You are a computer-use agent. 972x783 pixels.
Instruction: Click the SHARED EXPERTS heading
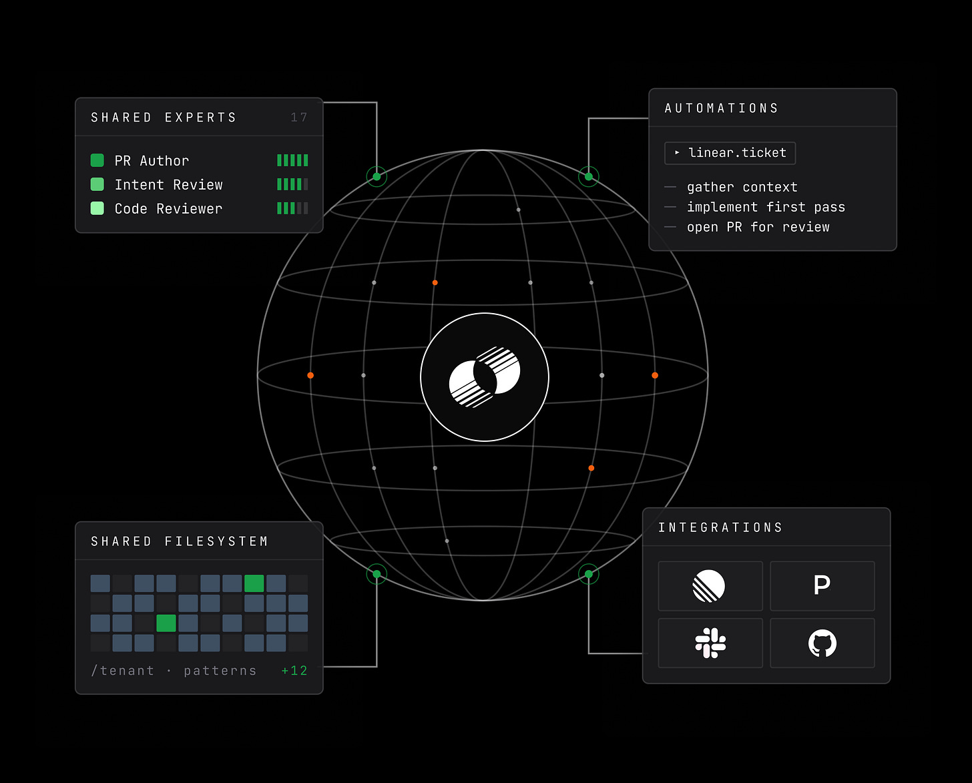(x=164, y=117)
